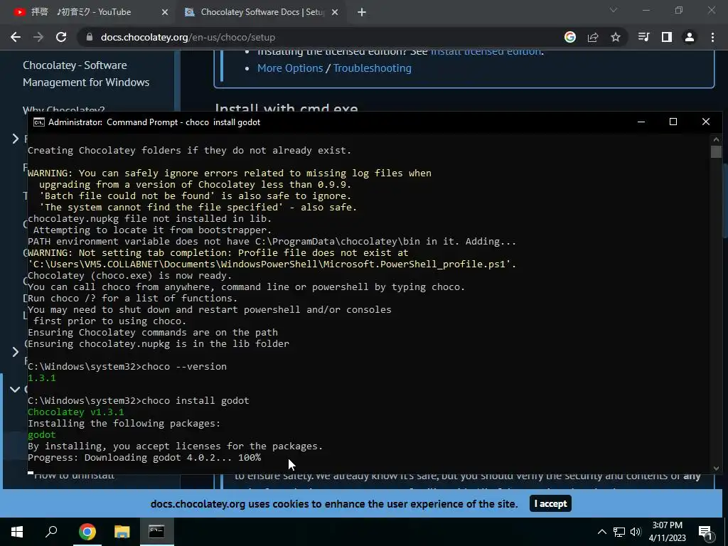The width and height of the screenshot is (728, 546).
Task: Open a new Chrome tab
Action: tap(362, 12)
